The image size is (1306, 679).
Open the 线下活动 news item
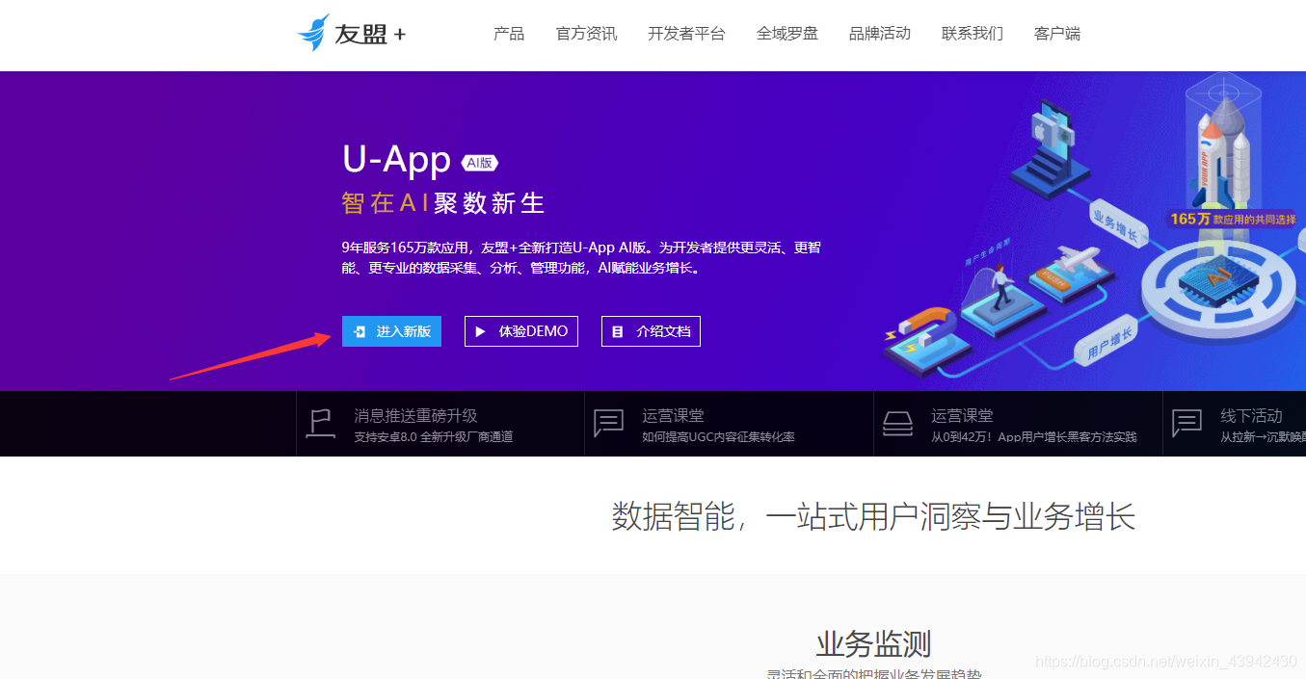tap(1251, 416)
